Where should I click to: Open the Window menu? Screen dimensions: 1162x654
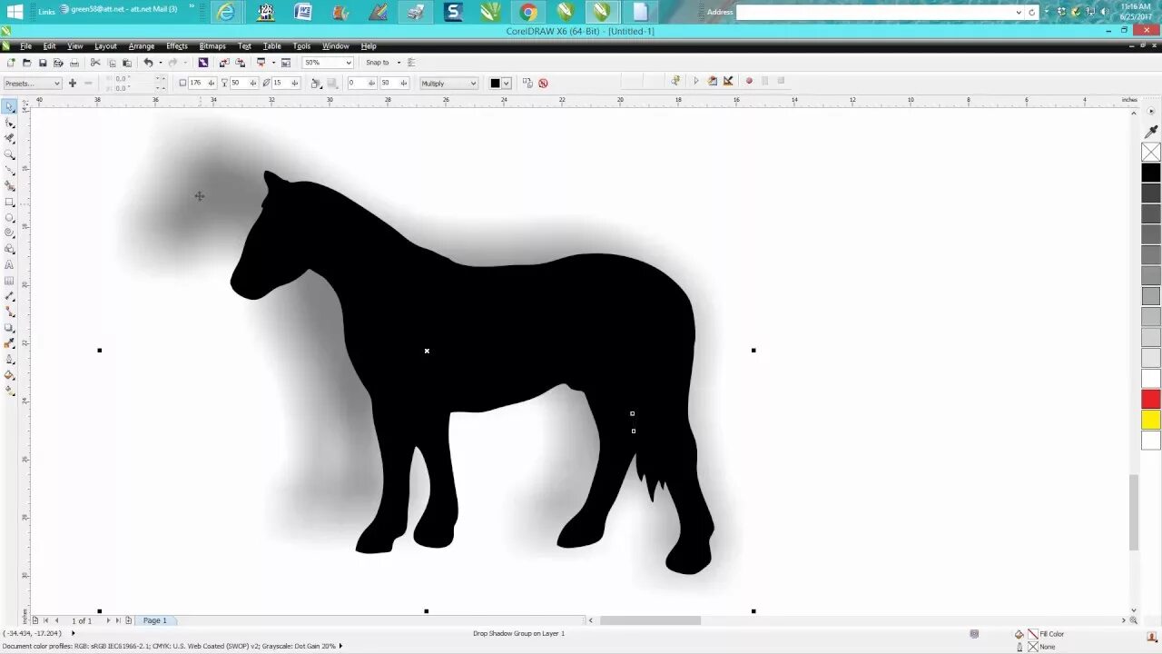pos(336,46)
